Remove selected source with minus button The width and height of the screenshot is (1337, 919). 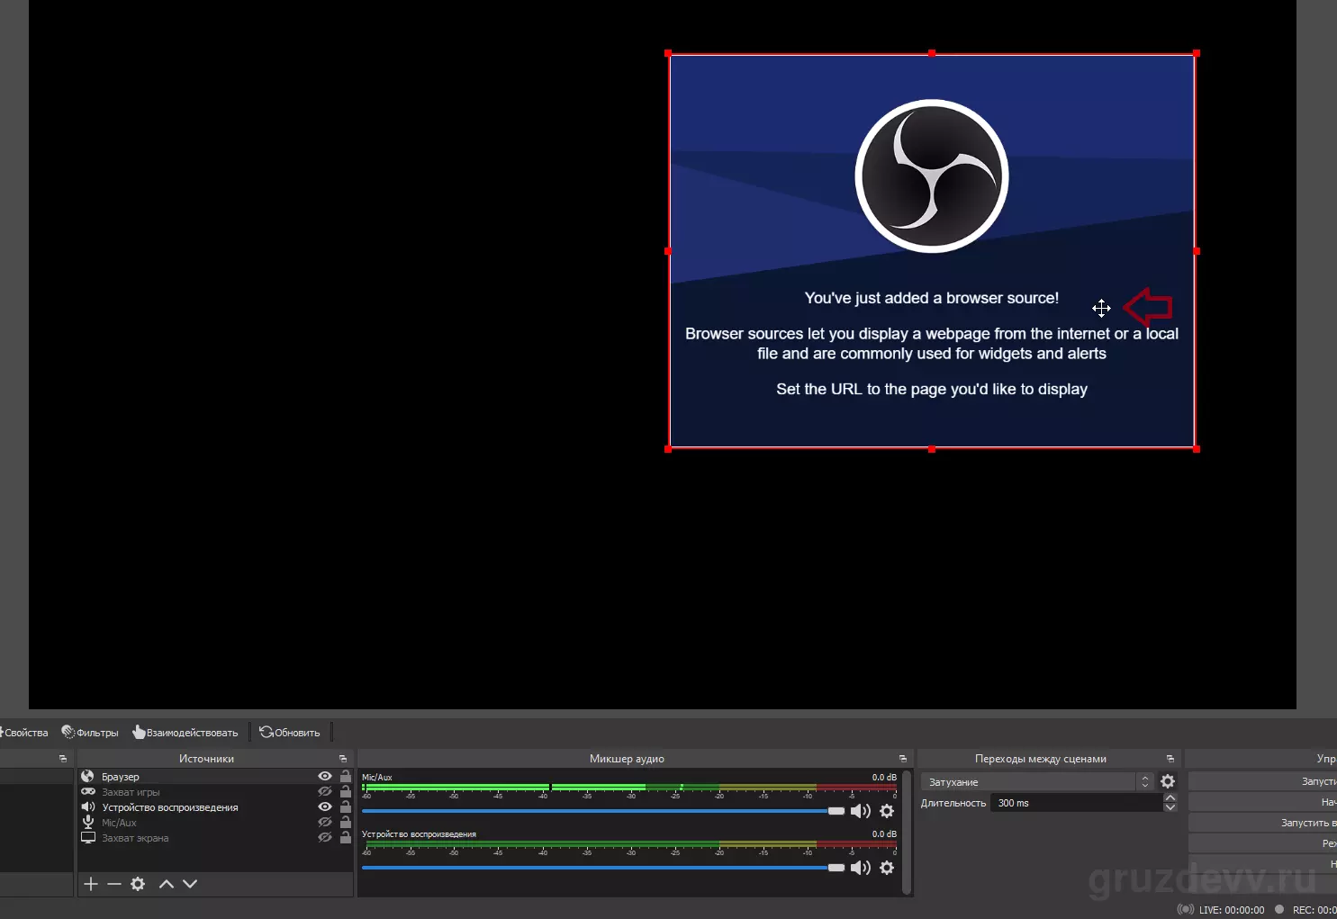(x=114, y=884)
